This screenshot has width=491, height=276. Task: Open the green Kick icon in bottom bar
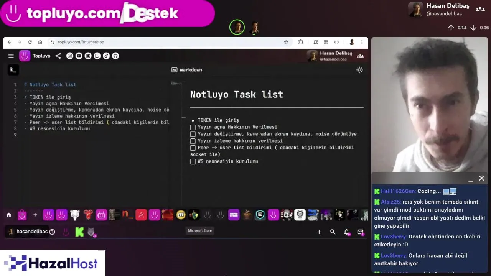point(79,232)
